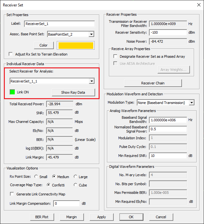Open the Select Receiver for Analysis dropdown
Screen dimensions: 204x224
[92, 81]
